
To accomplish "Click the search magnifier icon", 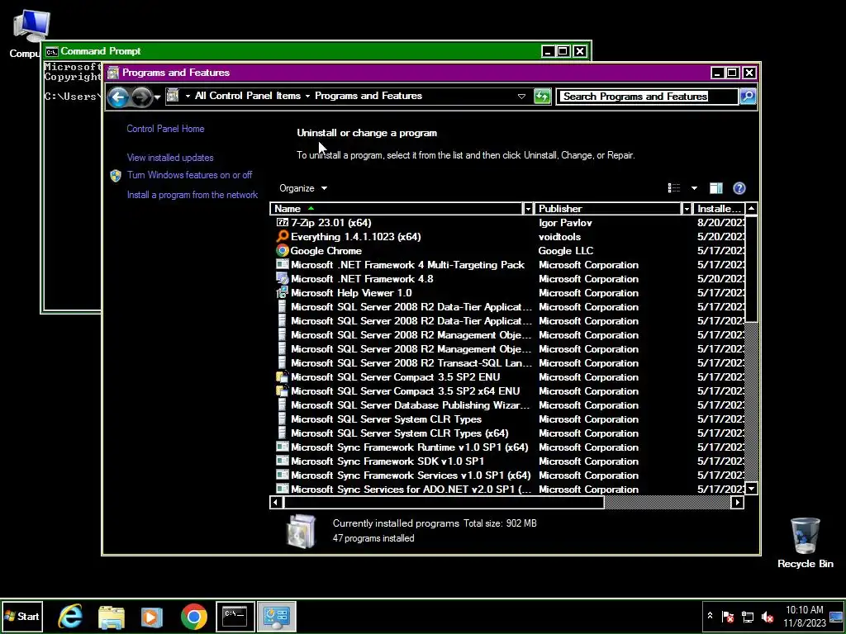I will point(748,97).
